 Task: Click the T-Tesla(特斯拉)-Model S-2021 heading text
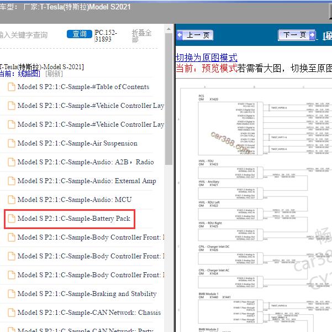tap(42, 67)
